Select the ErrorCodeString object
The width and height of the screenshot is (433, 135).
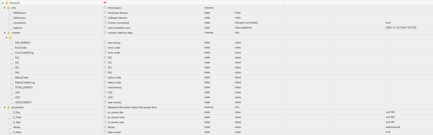pyautogui.click(x=25, y=52)
